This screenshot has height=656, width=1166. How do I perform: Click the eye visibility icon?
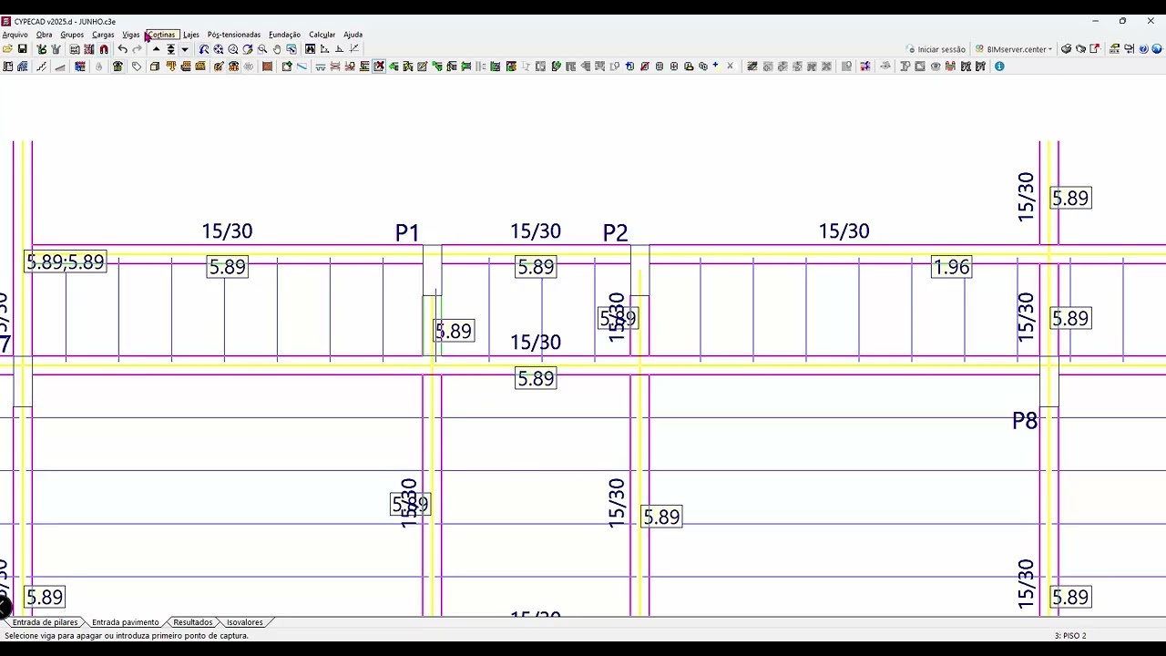[936, 67]
